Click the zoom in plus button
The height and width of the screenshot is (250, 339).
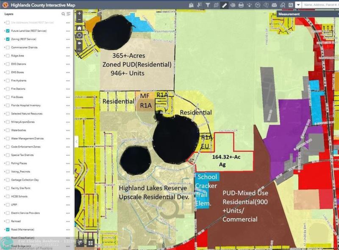tap(79, 14)
